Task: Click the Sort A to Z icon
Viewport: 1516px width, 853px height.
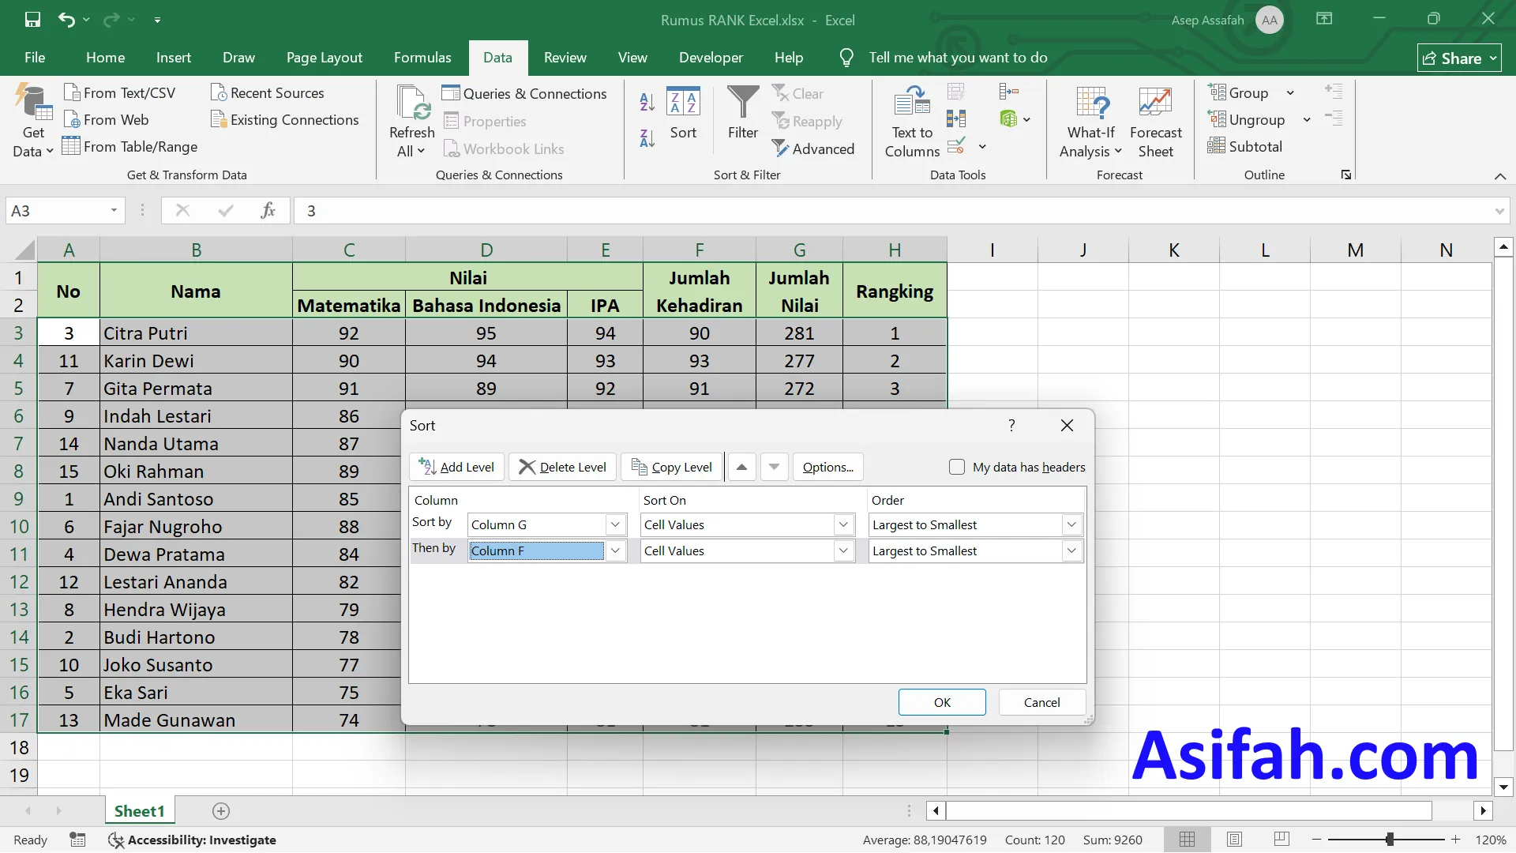Action: point(647,101)
